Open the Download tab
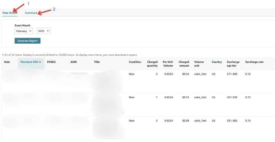275x142 pixels. tap(31, 13)
